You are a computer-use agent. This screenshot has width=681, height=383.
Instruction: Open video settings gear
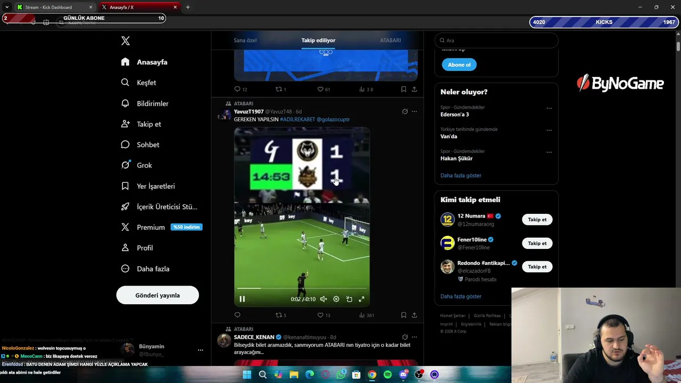coord(336,299)
